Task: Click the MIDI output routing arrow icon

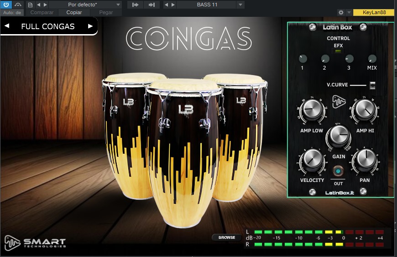Action: pyautogui.click(x=151, y=5)
